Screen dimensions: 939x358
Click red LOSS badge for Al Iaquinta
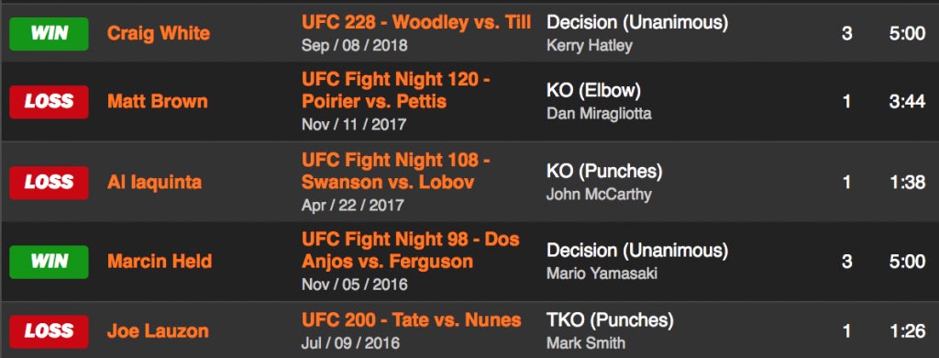point(50,183)
